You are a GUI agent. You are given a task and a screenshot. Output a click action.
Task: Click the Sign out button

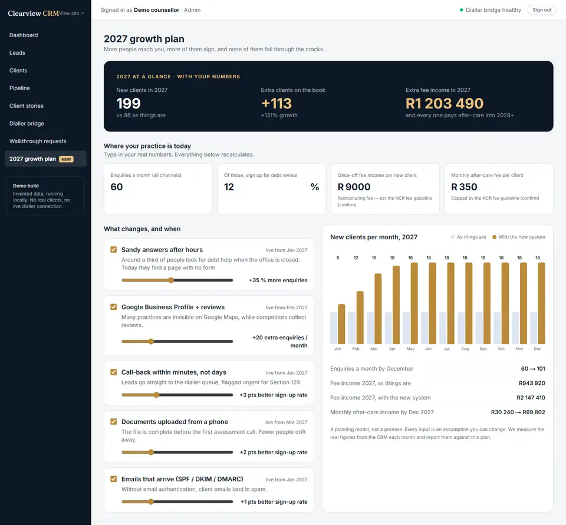pyautogui.click(x=541, y=10)
